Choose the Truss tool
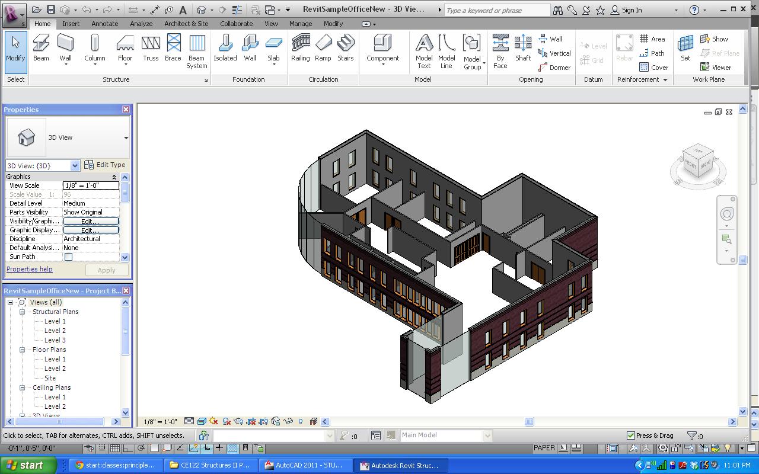Image resolution: width=759 pixels, height=474 pixels. [151, 48]
